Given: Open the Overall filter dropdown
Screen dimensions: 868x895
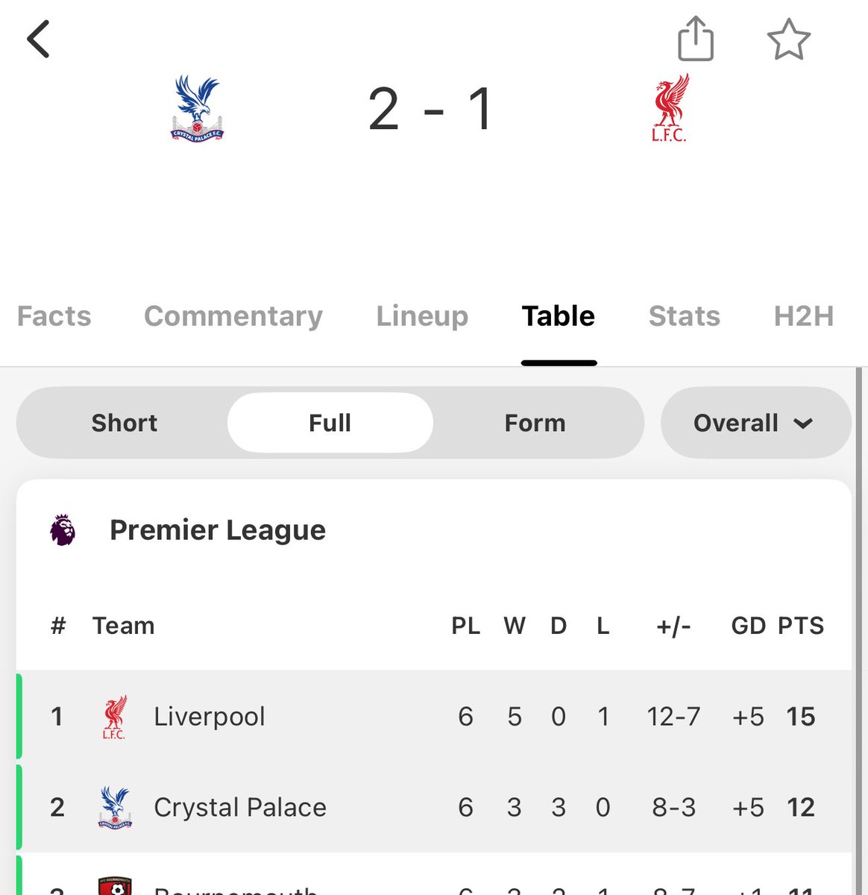Looking at the screenshot, I should click(755, 423).
